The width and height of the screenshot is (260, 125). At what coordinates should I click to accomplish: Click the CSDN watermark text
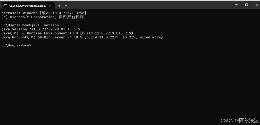[x=239, y=120]
